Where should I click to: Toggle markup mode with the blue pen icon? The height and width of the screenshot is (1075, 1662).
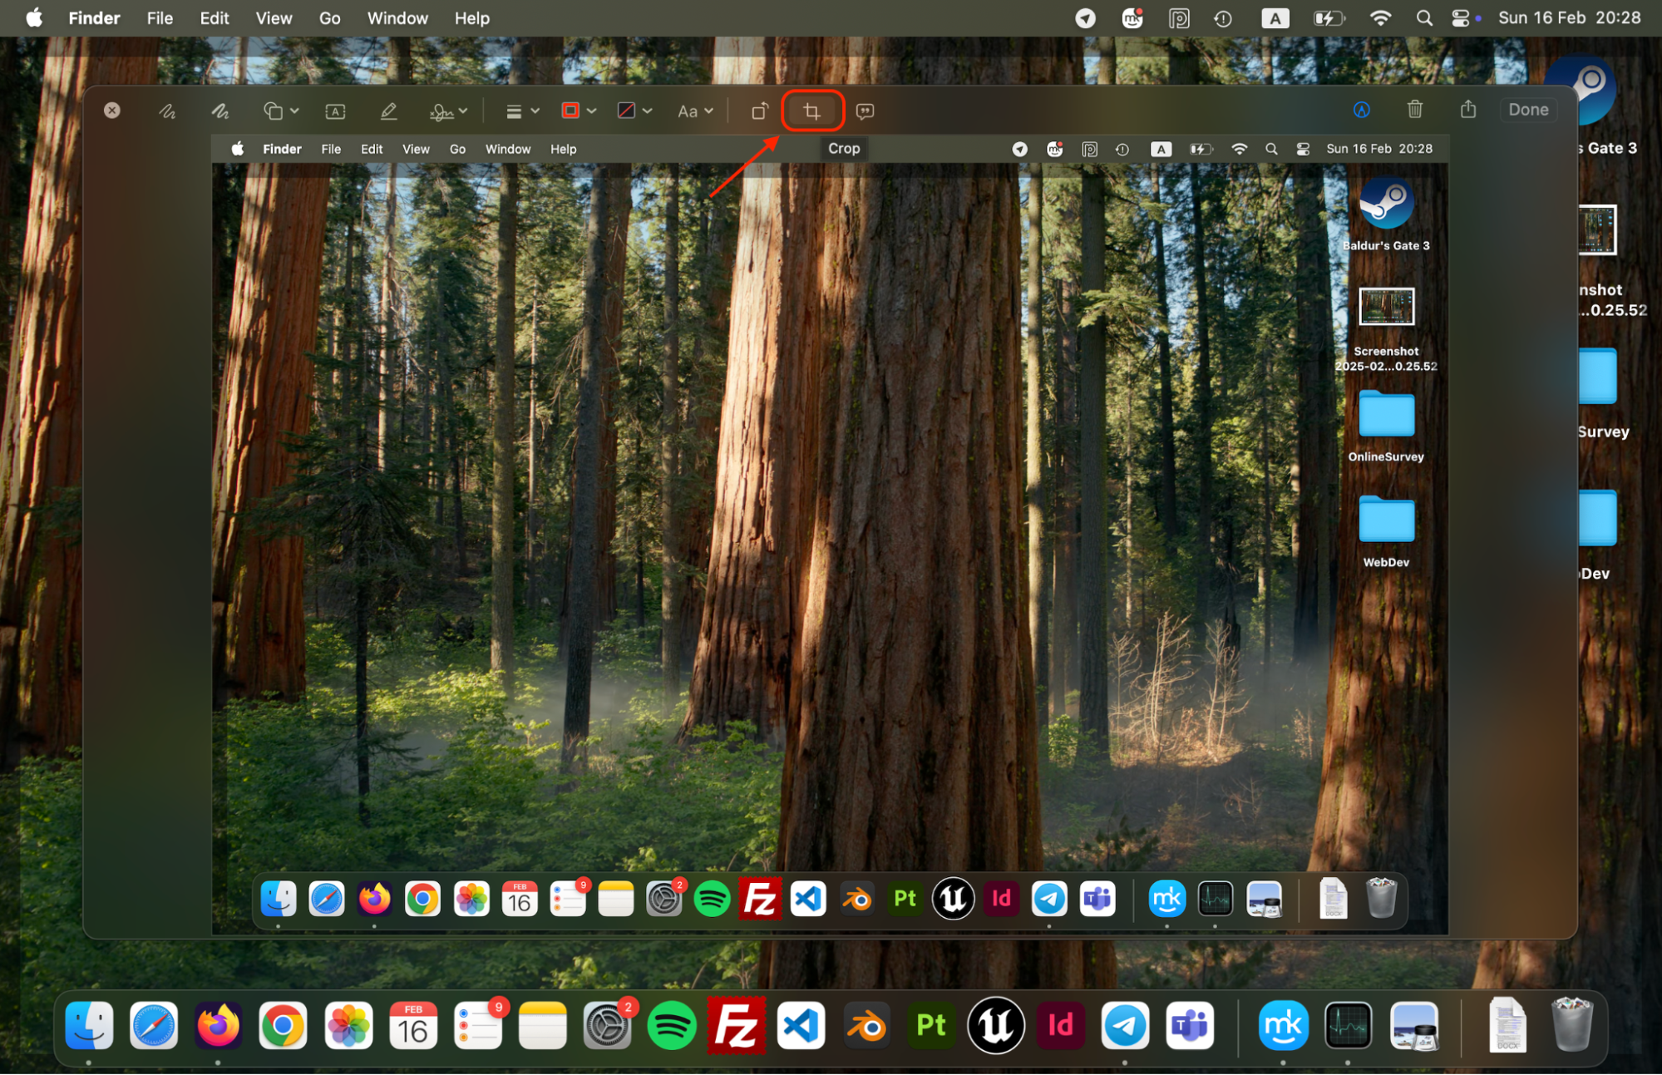tap(1362, 109)
